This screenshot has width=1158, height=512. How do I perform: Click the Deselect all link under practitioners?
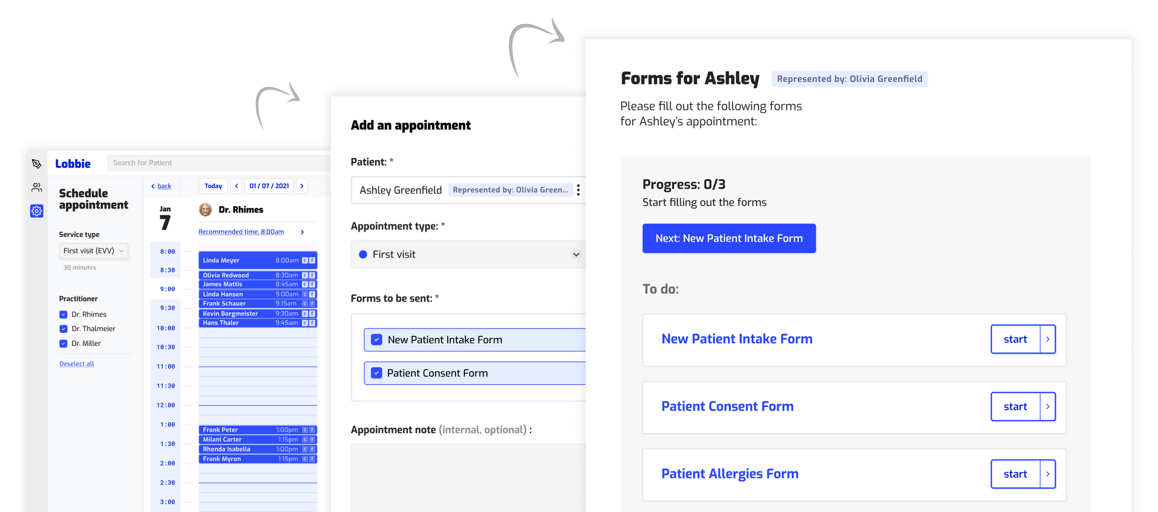(x=76, y=363)
